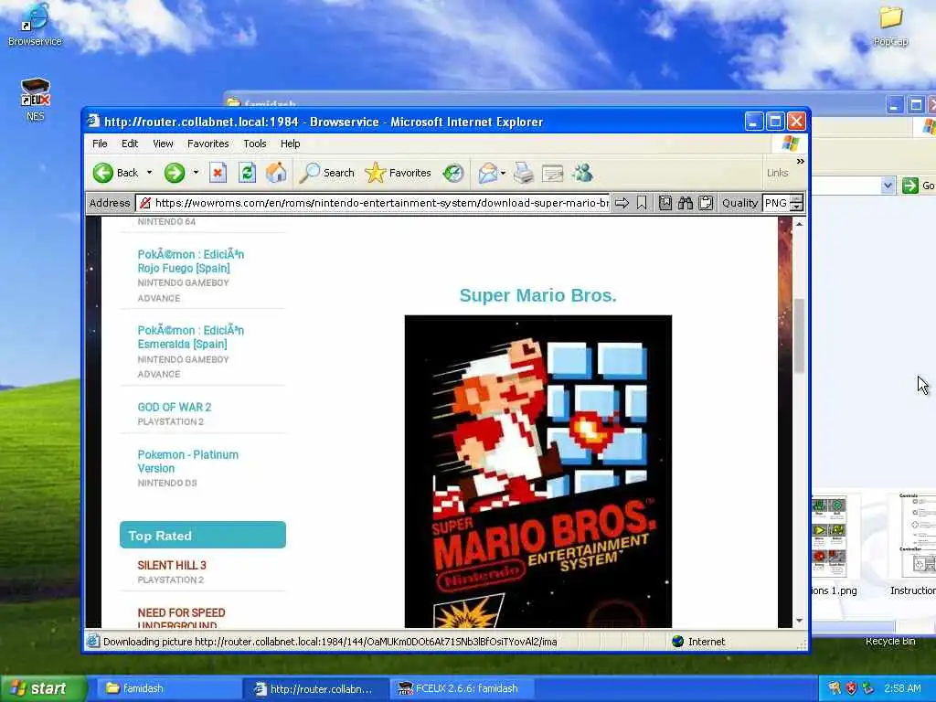This screenshot has height=702, width=936.
Task: Click the insecure page icon in address bar
Action: pos(145,203)
